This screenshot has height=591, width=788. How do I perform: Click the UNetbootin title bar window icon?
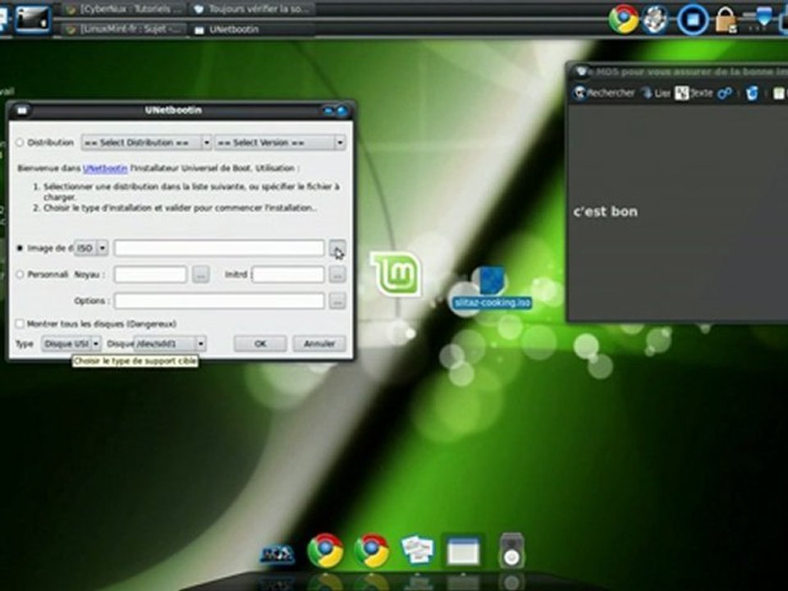pos(22,110)
